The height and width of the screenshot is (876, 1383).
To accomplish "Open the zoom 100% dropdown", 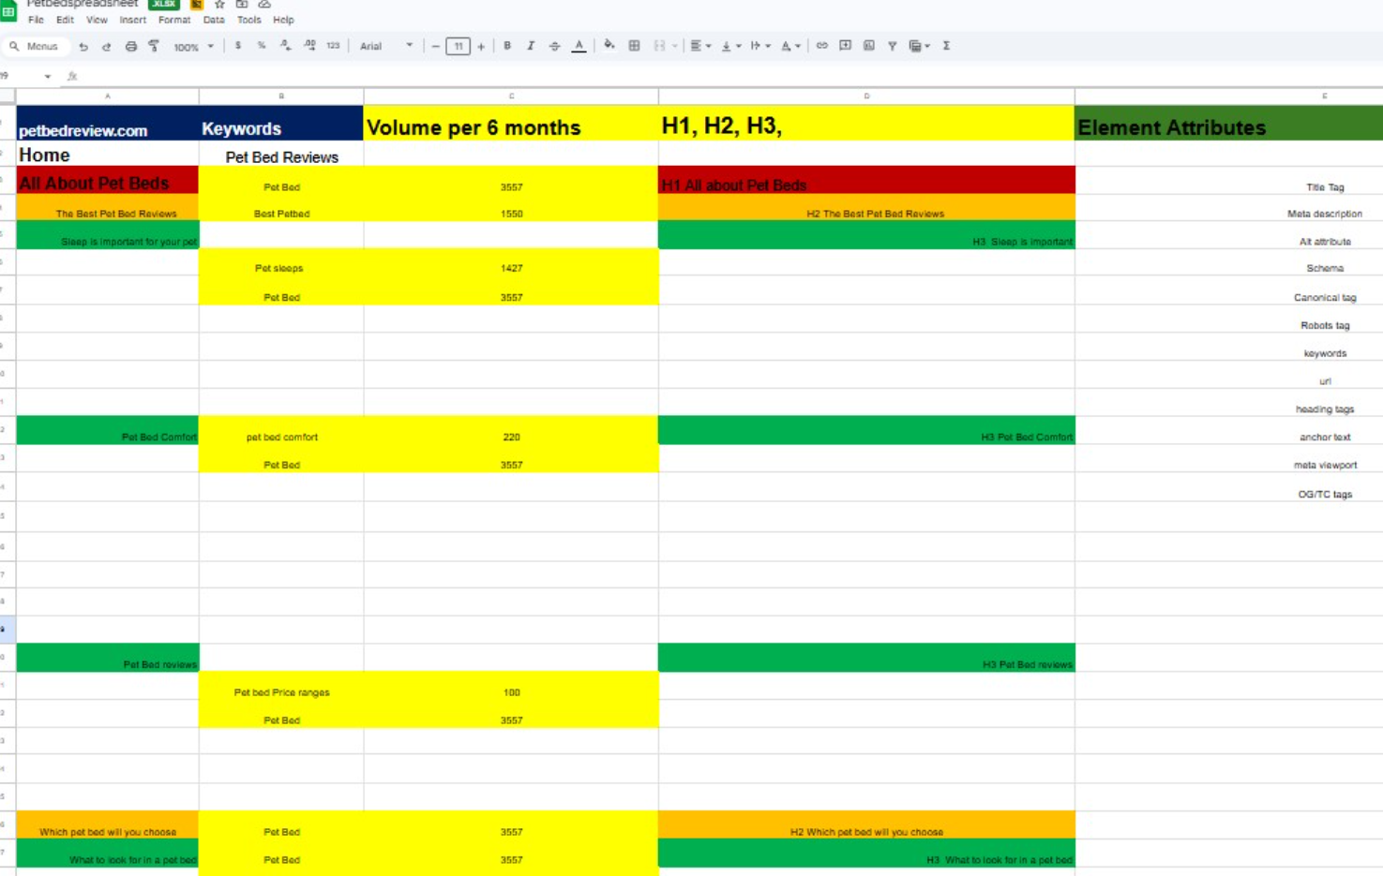I will [193, 47].
